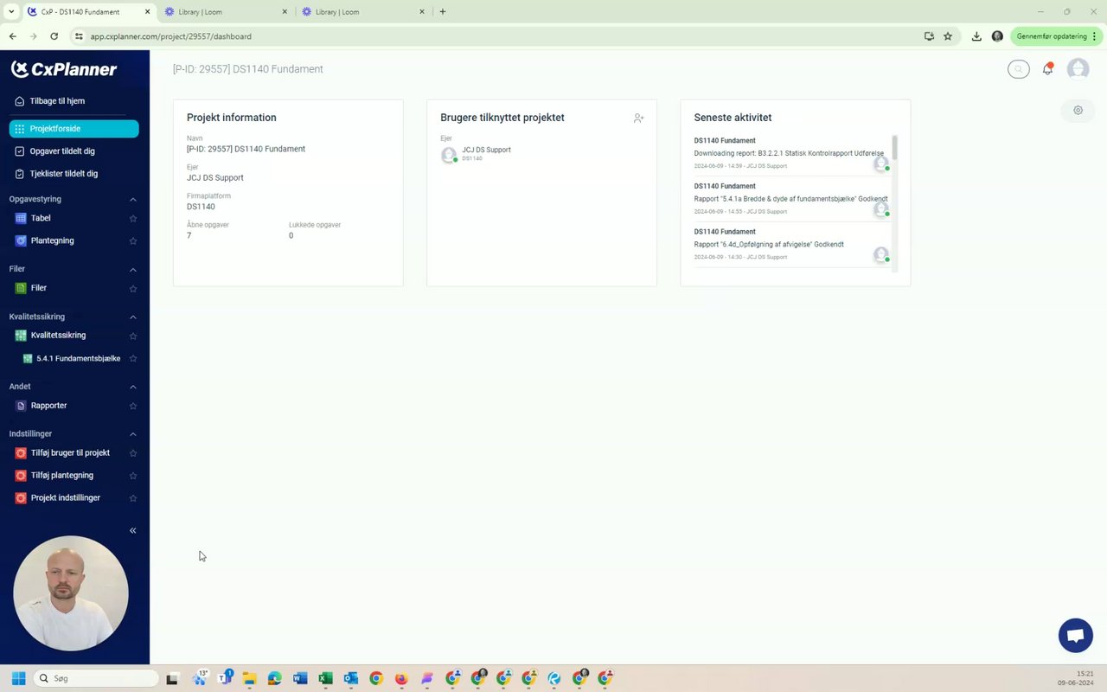Favorite the Tabel menu item star

pos(133,218)
